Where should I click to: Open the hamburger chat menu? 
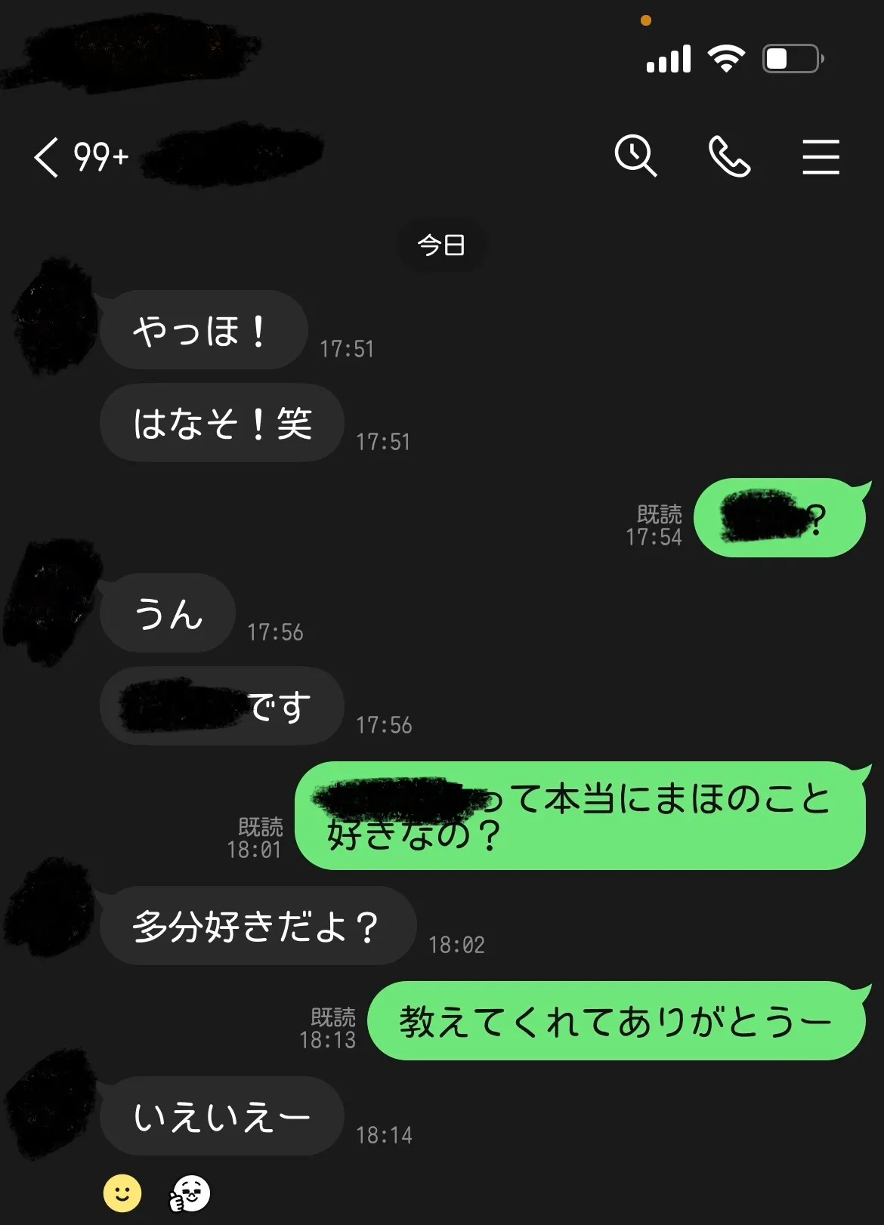coord(821,157)
